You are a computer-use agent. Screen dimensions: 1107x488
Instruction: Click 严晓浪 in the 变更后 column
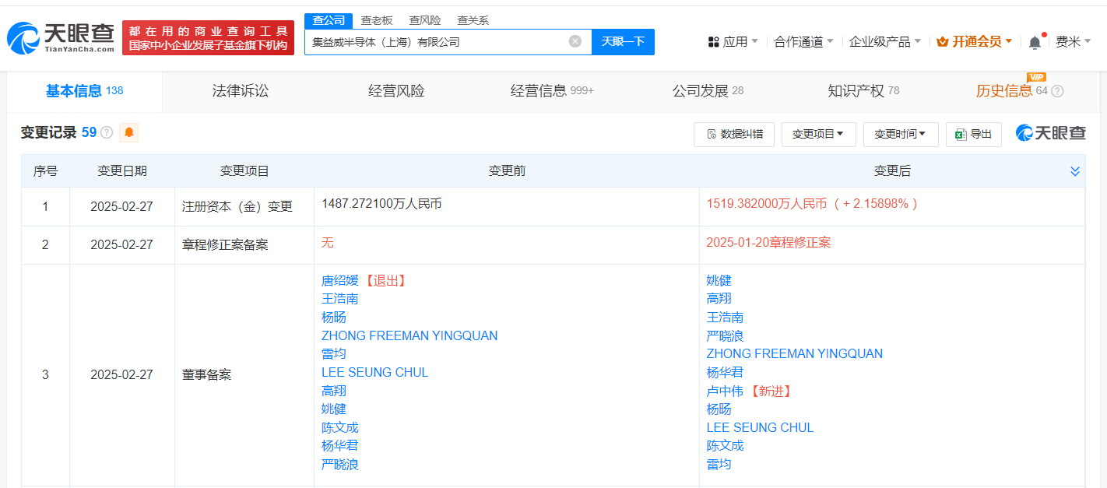coord(726,335)
